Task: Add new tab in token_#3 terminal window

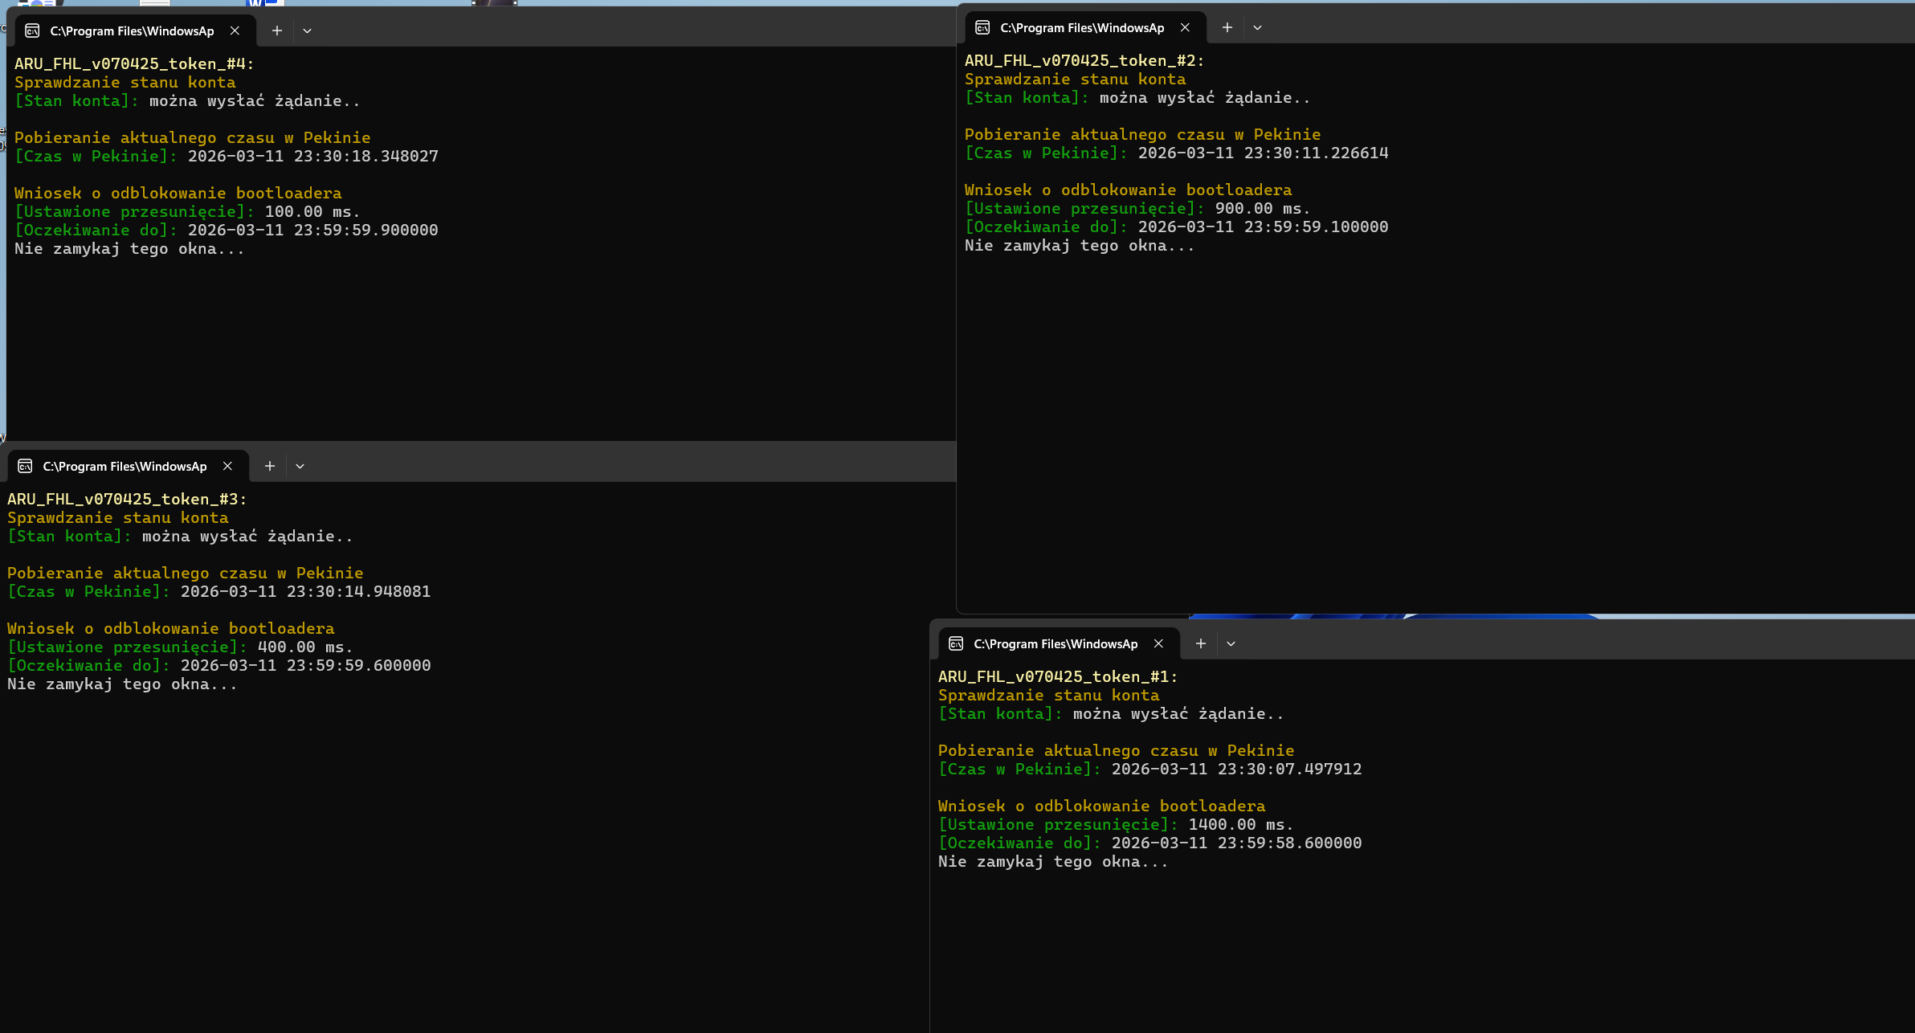Action: coord(270,466)
